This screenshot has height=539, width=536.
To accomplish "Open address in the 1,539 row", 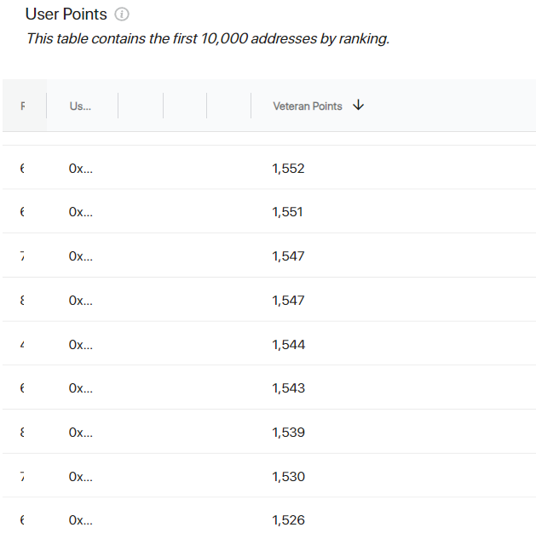I will (x=80, y=433).
